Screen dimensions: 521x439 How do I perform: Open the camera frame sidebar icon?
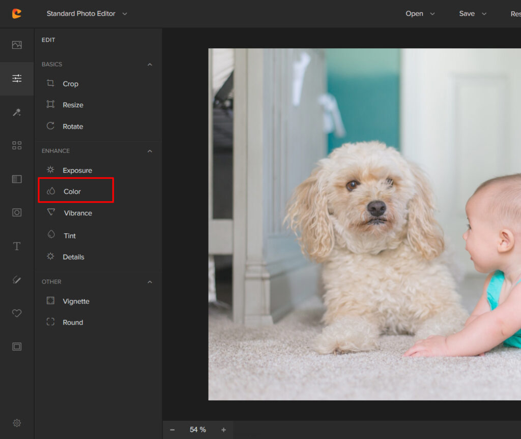coord(17,212)
